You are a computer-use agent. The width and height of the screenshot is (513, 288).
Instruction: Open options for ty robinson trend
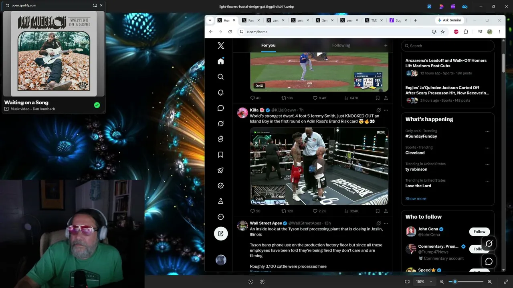(x=487, y=164)
